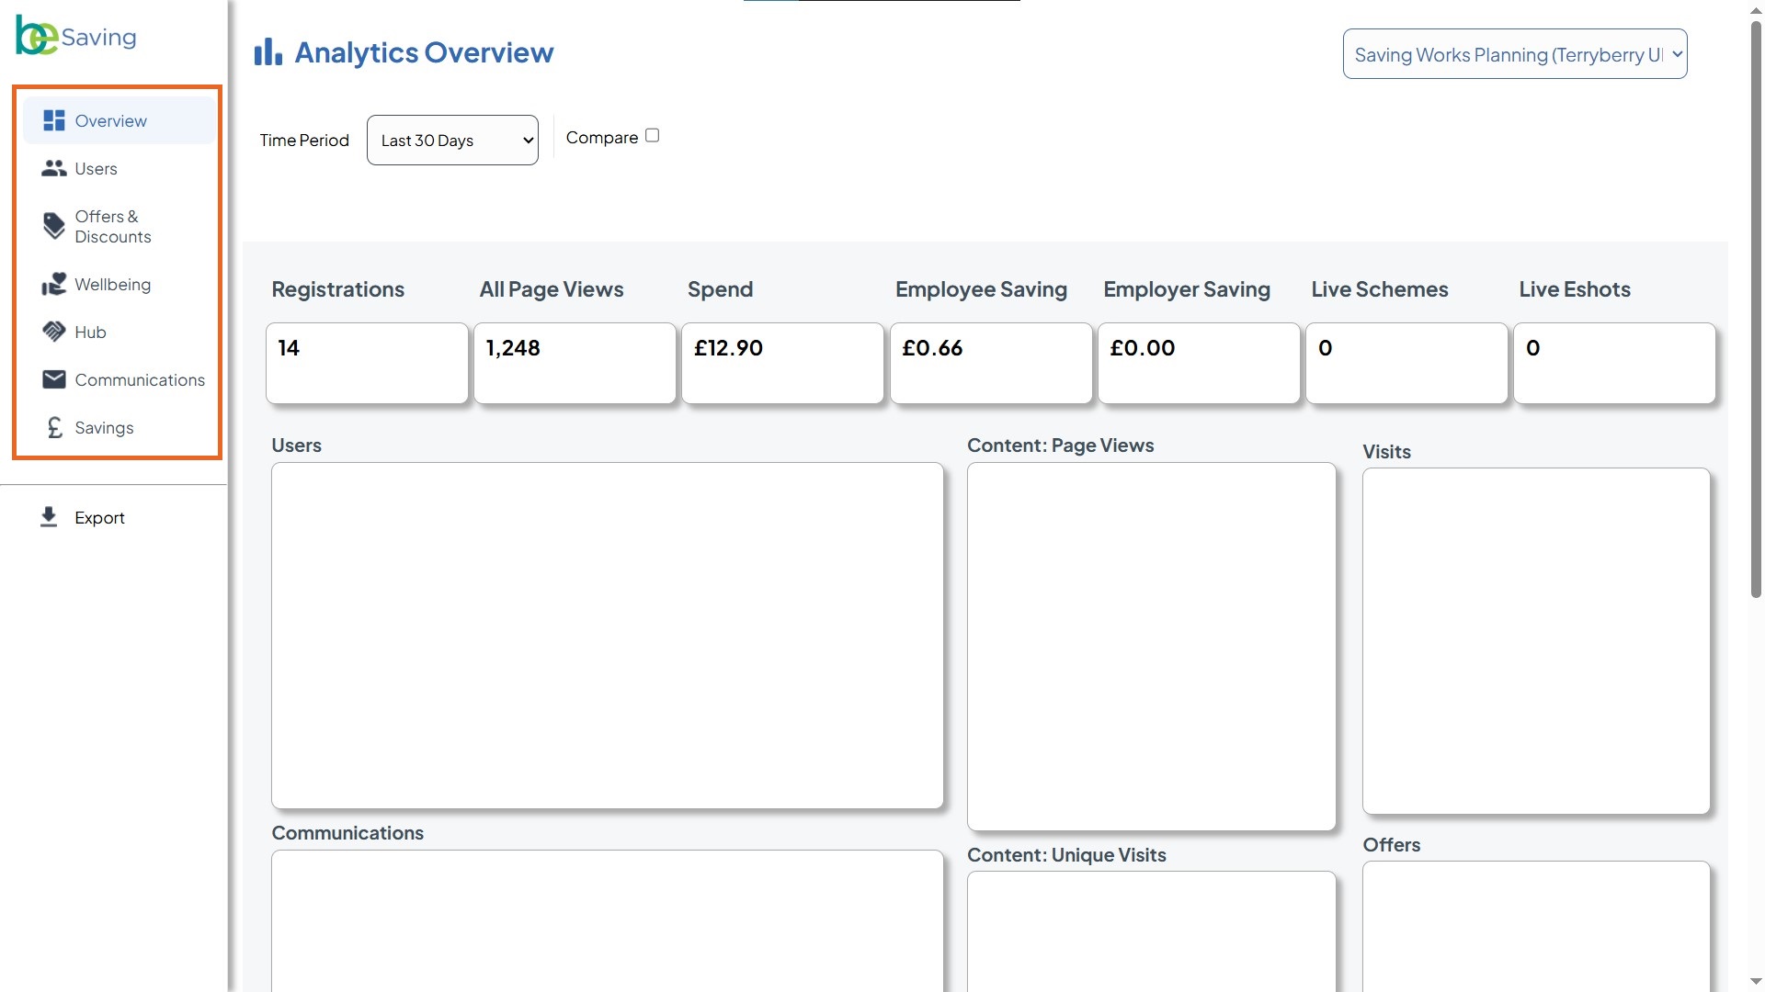Click the Communications chart panel

pyautogui.click(x=607, y=920)
